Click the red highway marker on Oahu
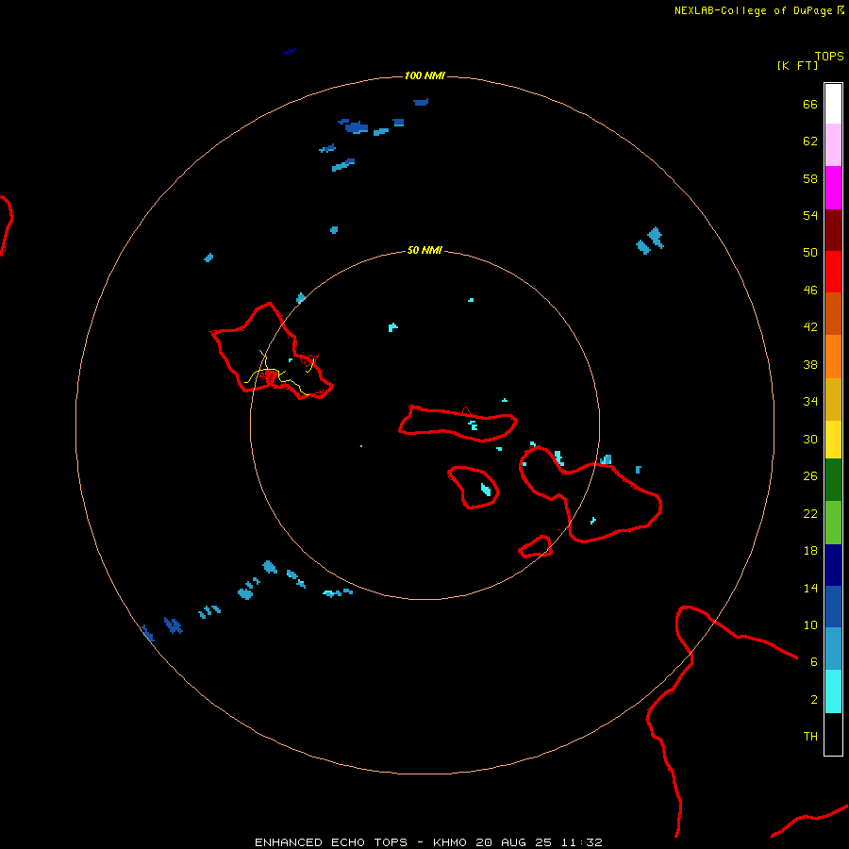The width and height of the screenshot is (849, 849). pos(271,377)
